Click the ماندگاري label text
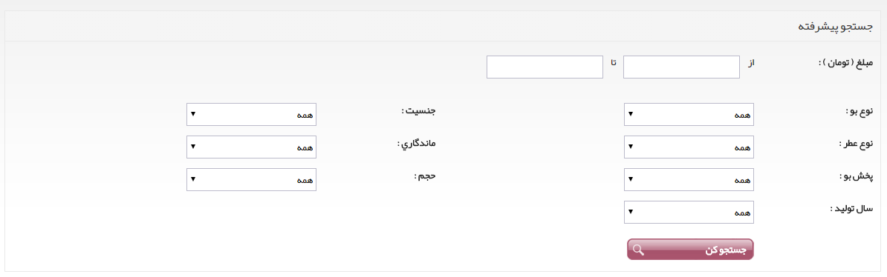This screenshot has width=887, height=277. (416, 143)
